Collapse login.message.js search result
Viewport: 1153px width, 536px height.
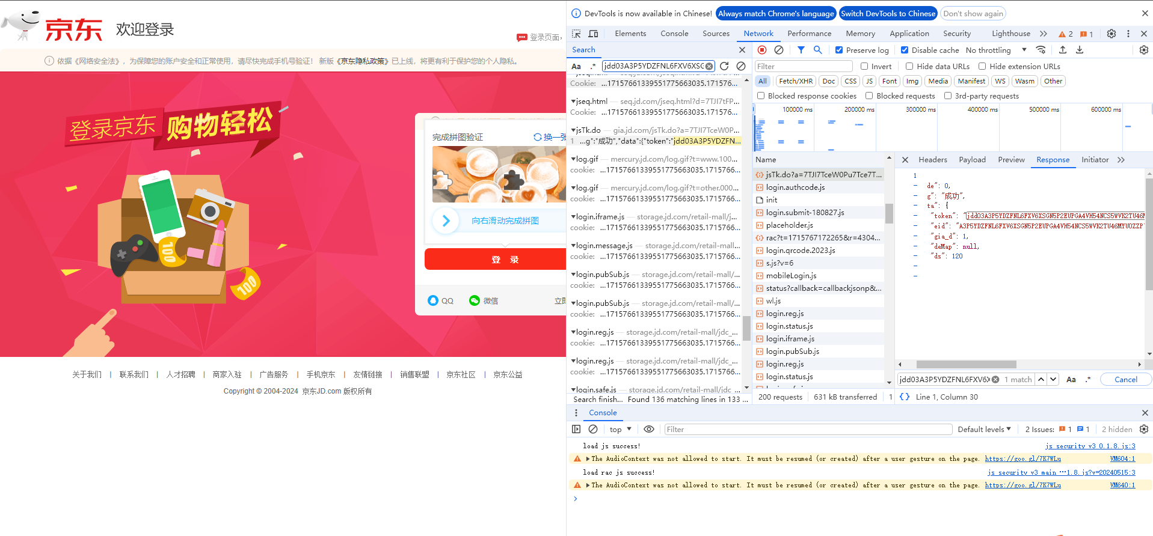click(573, 245)
